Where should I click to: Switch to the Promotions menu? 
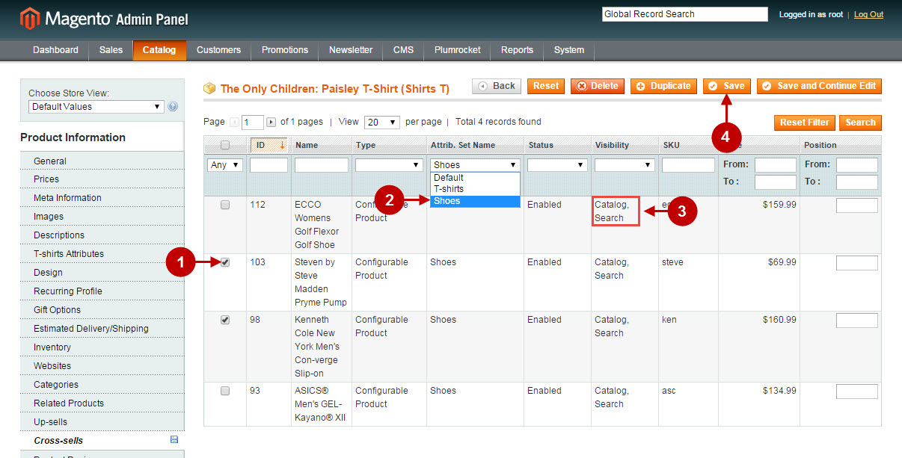[284, 50]
